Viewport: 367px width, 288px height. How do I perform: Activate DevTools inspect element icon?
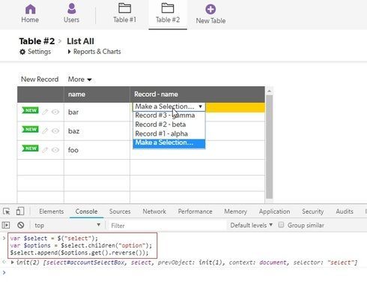(7, 211)
